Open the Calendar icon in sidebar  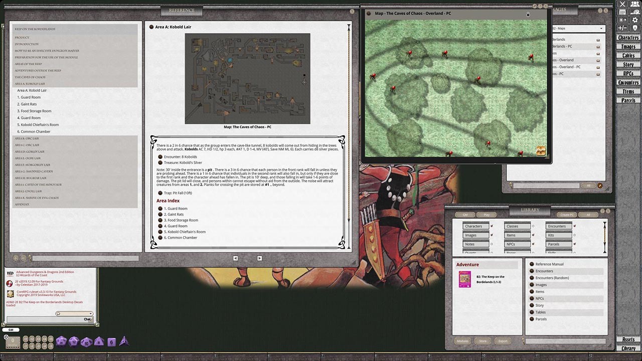coord(622,12)
